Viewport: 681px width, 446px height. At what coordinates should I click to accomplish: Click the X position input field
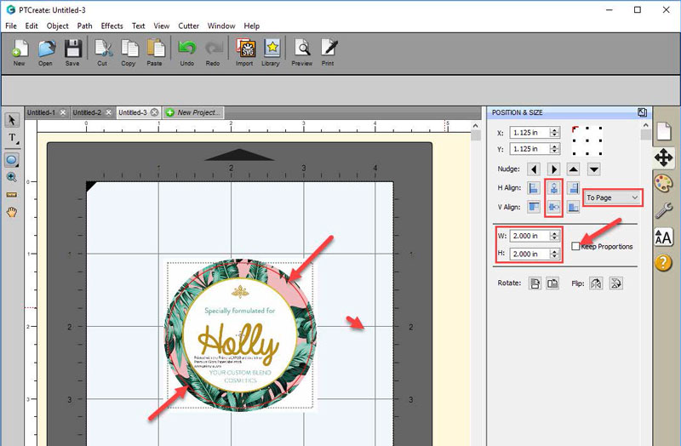[529, 133]
